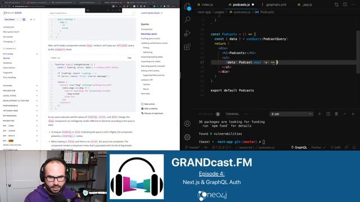Jump to Setting a fetch policy section
The height and width of the screenshot is (202, 360).
point(150,71)
